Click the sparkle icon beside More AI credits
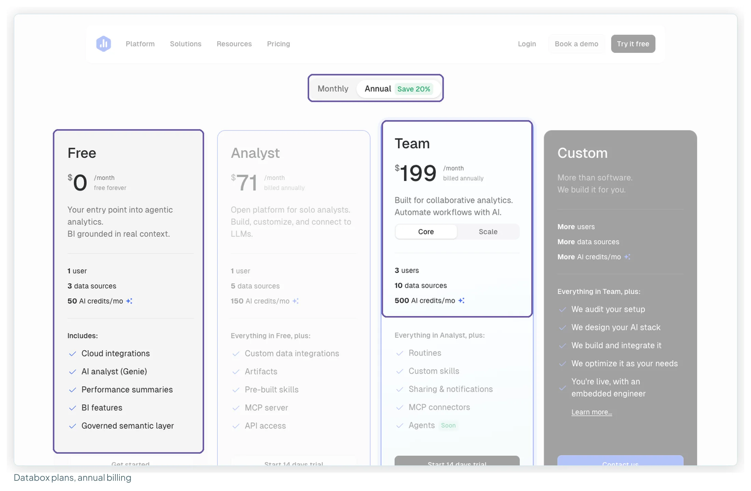Screen dimensions: 751x491 627,257
